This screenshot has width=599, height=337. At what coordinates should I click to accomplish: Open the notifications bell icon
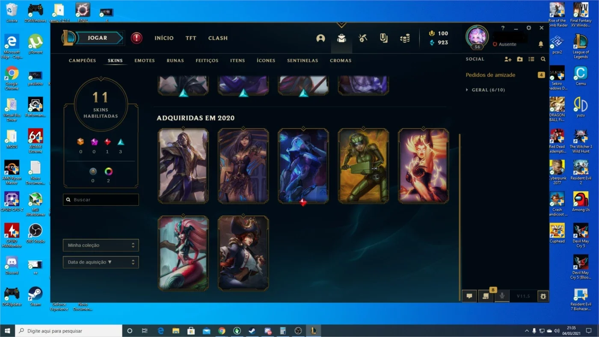[541, 44]
